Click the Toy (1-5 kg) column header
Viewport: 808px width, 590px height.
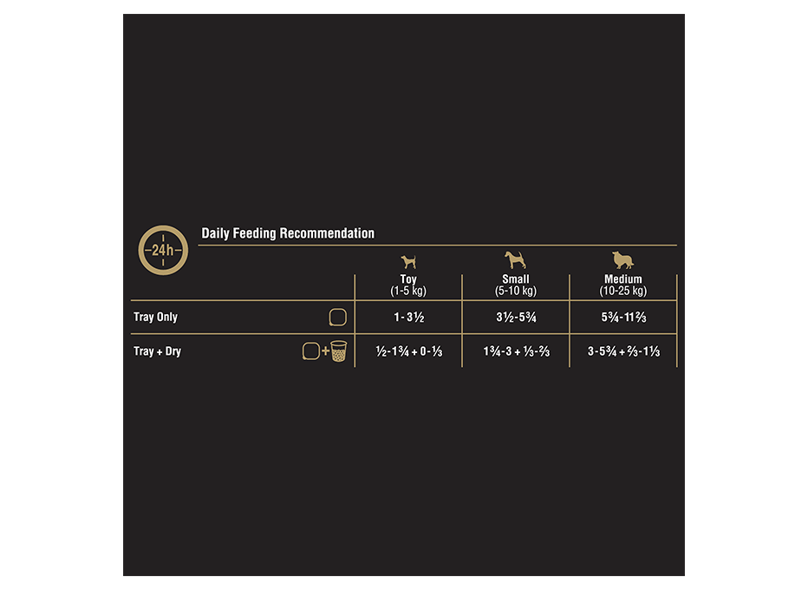pyautogui.click(x=408, y=285)
